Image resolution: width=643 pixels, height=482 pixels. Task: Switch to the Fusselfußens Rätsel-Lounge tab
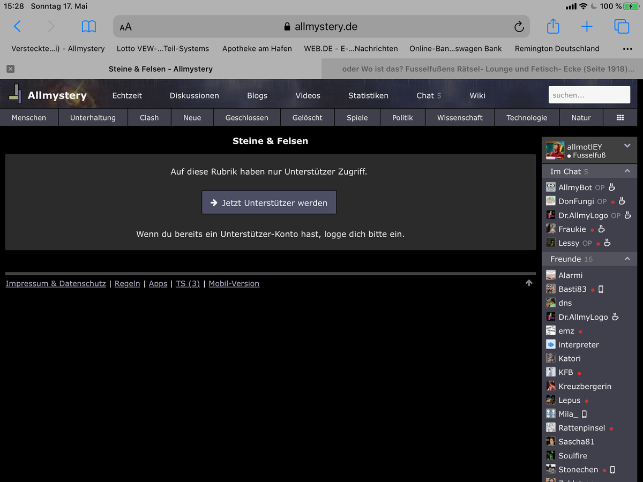[x=482, y=69]
